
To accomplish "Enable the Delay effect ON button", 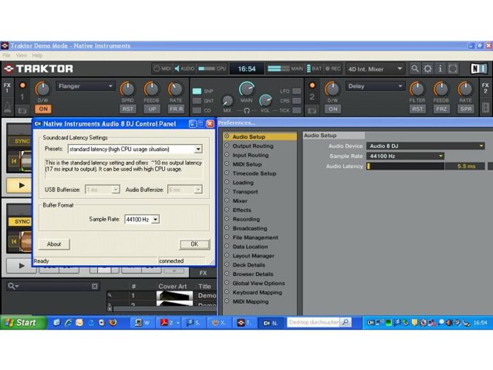I will click(332, 109).
